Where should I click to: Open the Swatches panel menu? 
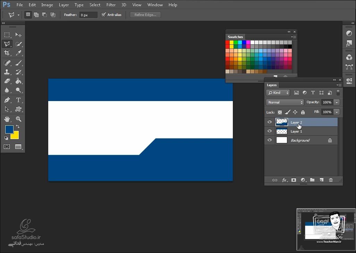[x=294, y=37]
